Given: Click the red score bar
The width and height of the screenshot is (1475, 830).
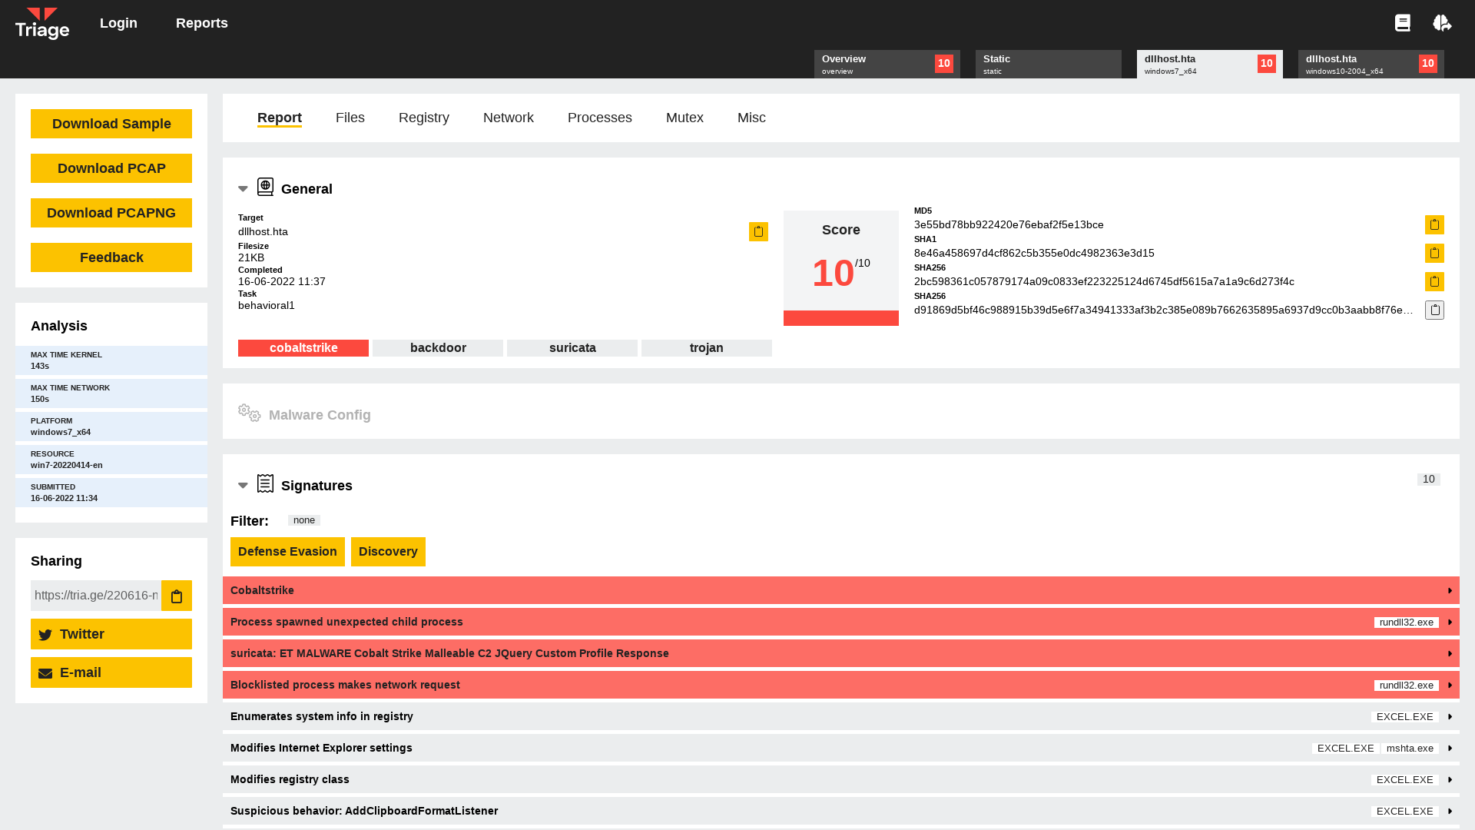Looking at the screenshot, I should click(841, 318).
